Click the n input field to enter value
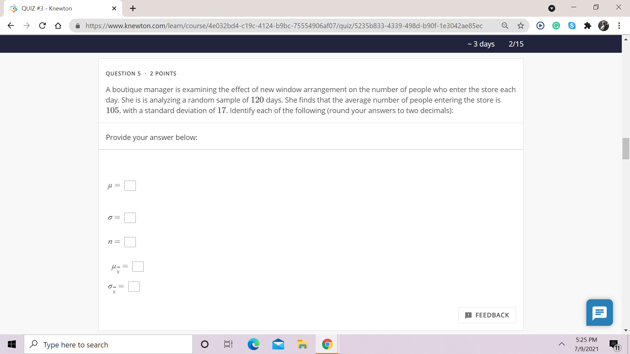The height and width of the screenshot is (354, 630). pos(130,241)
